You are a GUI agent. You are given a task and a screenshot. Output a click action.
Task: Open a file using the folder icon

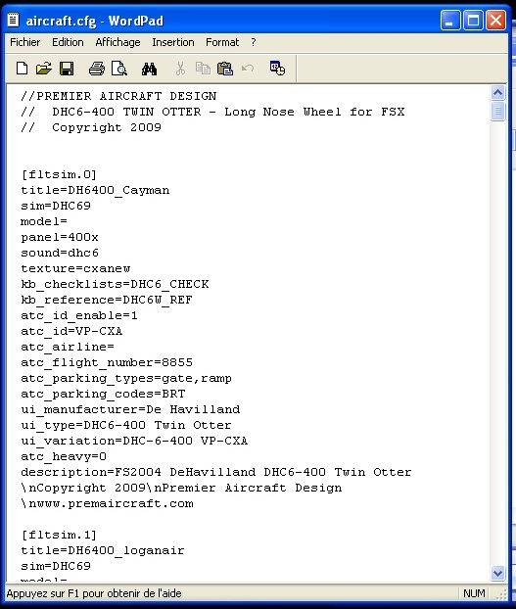pos(44,69)
